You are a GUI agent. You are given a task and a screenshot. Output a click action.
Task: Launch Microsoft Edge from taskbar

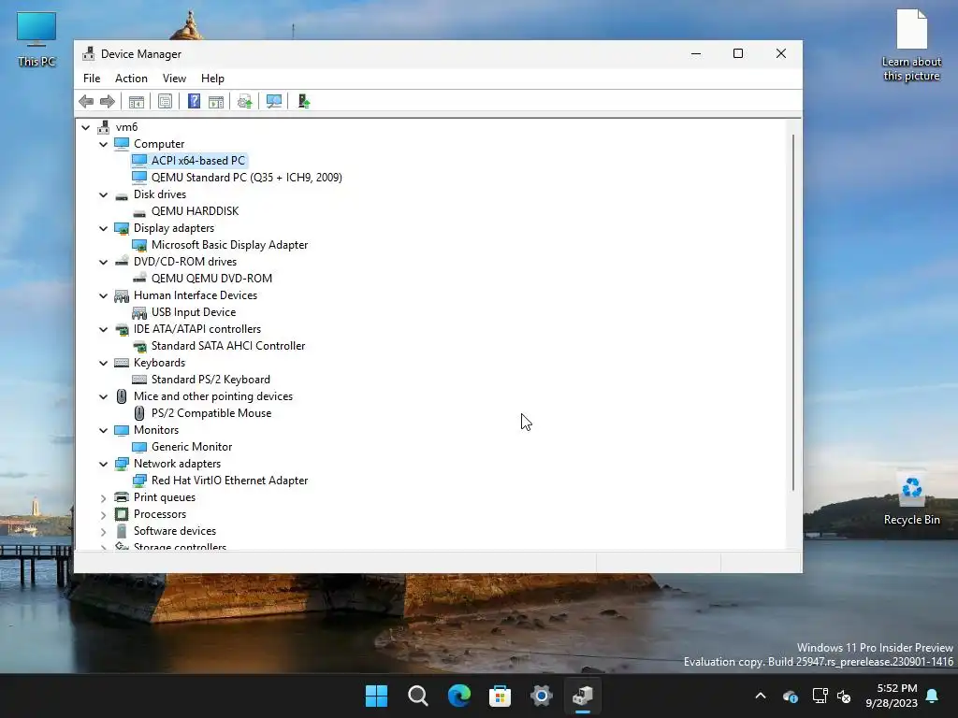458,696
